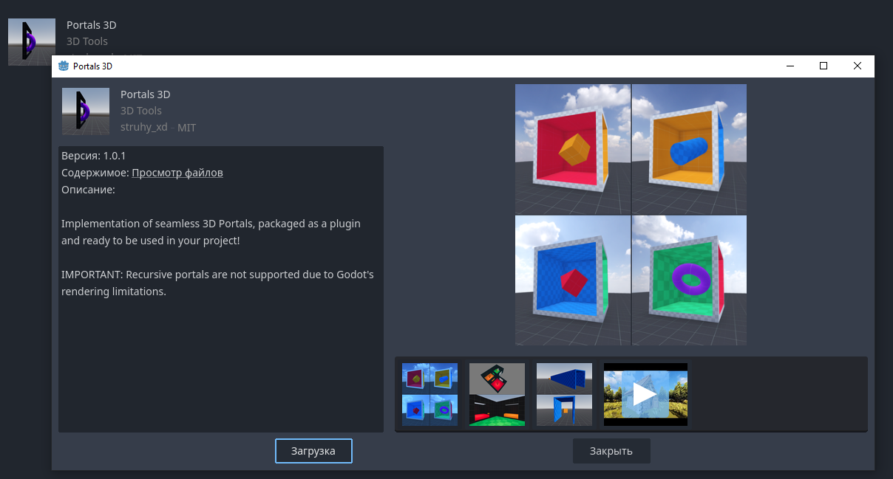Click the Portals 3D icon in dialog header
Viewport: 893px width, 479px height.
(x=86, y=111)
